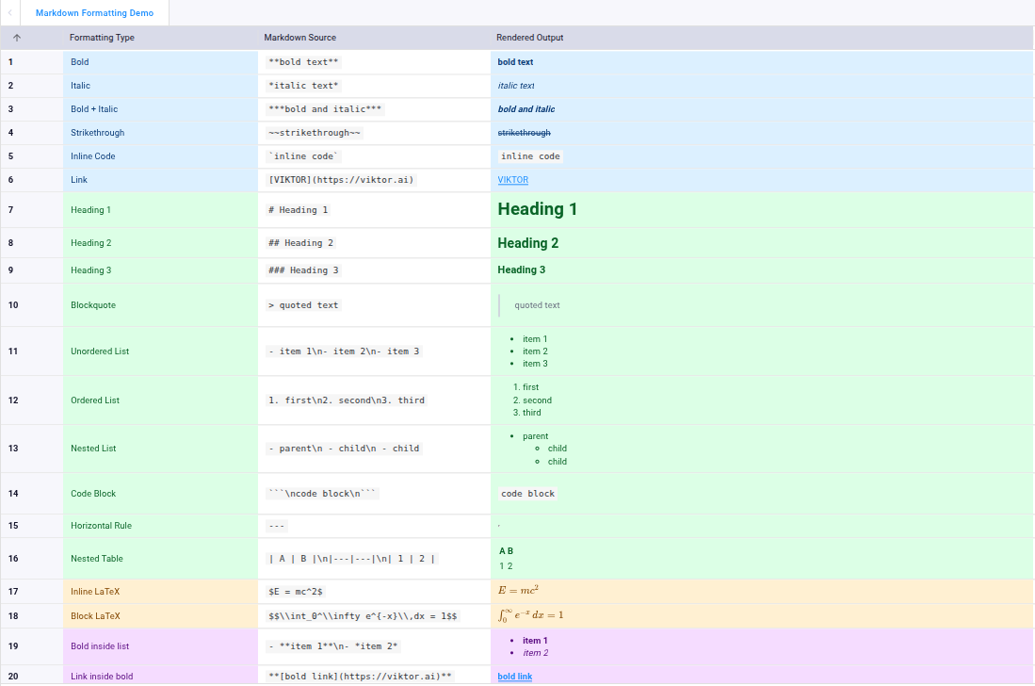
Task: Click the rendered large Heading 1 output
Action: [x=538, y=209]
